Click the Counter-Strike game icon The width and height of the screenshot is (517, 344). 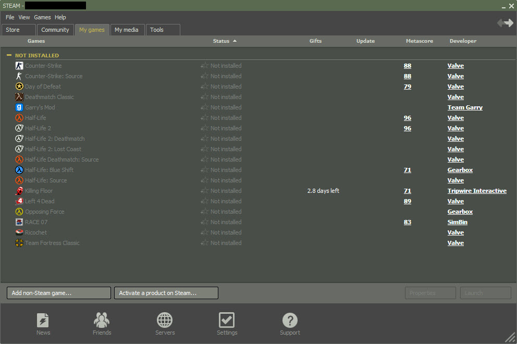[x=19, y=66]
